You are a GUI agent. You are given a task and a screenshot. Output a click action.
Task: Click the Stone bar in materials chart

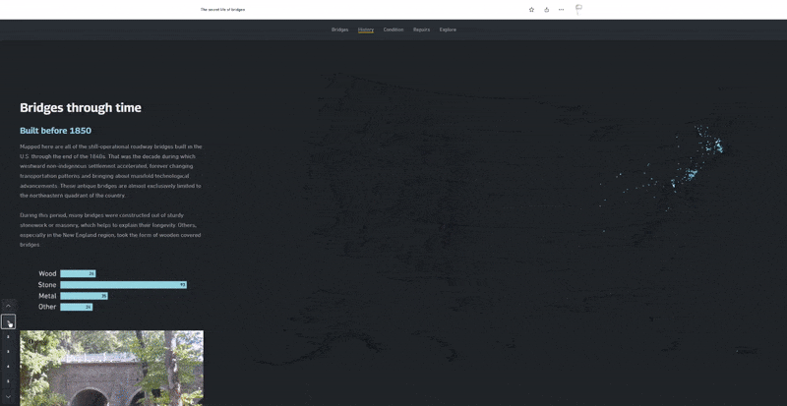pos(124,285)
